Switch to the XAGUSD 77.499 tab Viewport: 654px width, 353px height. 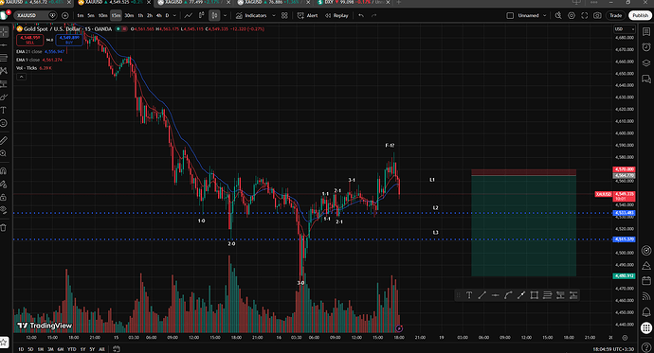(x=193, y=3)
